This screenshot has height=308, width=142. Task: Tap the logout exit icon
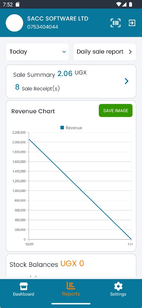tap(132, 23)
